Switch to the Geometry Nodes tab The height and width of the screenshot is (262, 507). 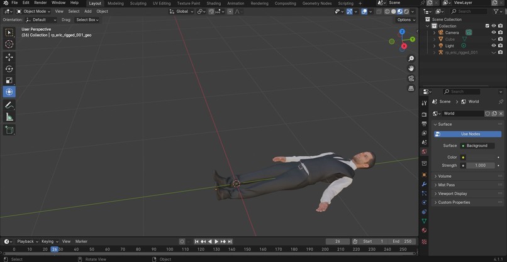[317, 3]
